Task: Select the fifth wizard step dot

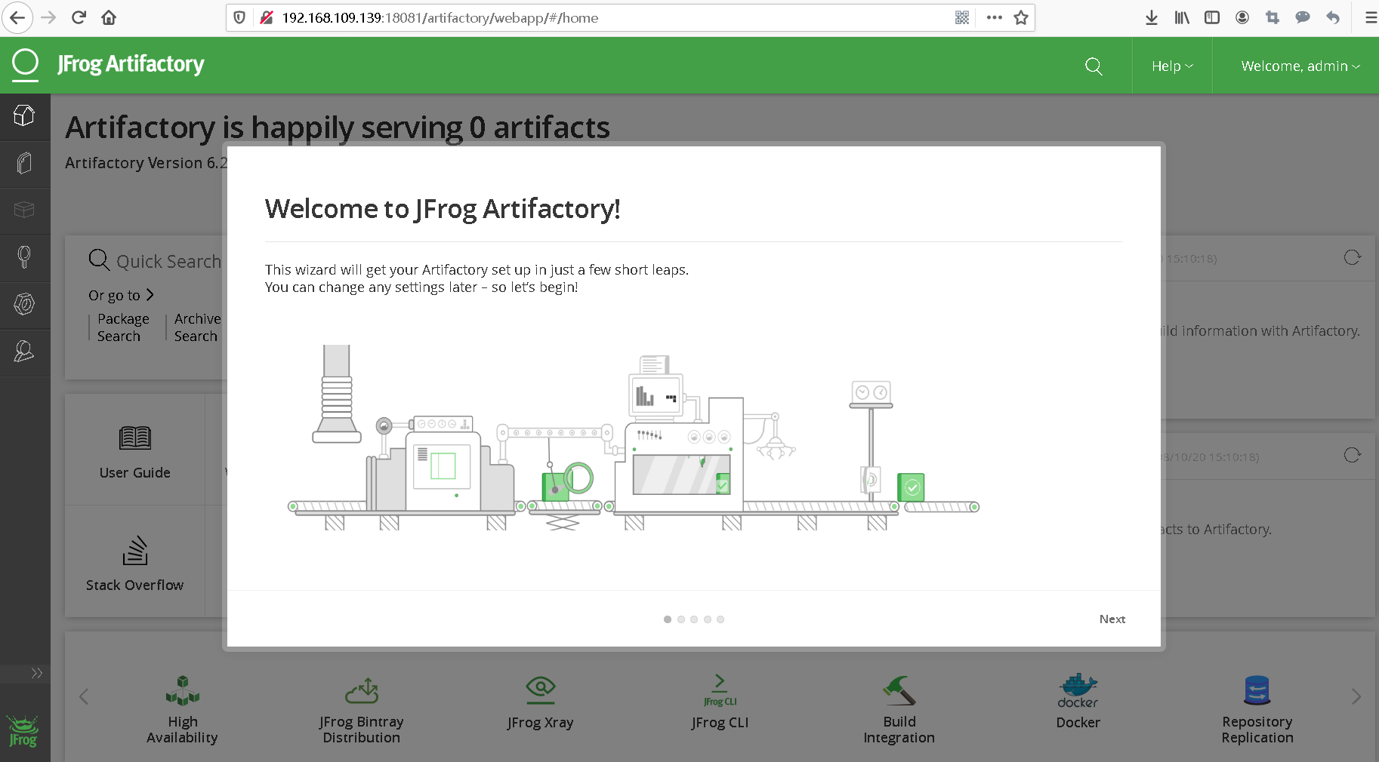Action: 720,619
